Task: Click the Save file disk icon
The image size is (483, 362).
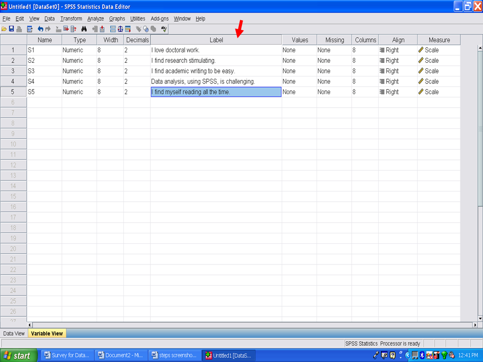Action: point(11,29)
